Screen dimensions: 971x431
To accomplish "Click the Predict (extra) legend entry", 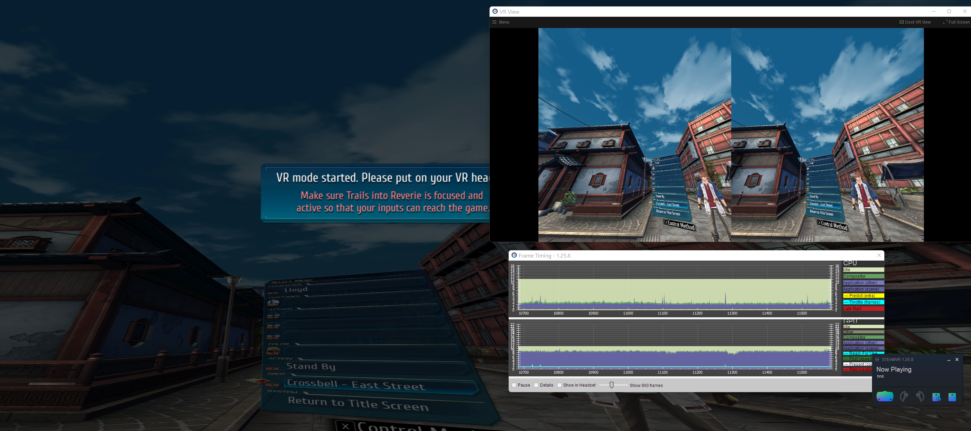I will tap(863, 296).
